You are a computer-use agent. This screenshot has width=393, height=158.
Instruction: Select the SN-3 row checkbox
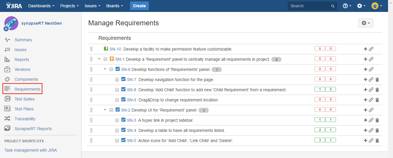[117, 120]
